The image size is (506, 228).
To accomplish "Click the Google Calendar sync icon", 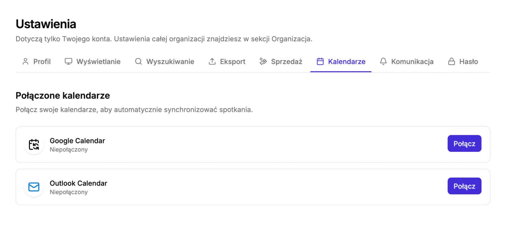I will (34, 144).
